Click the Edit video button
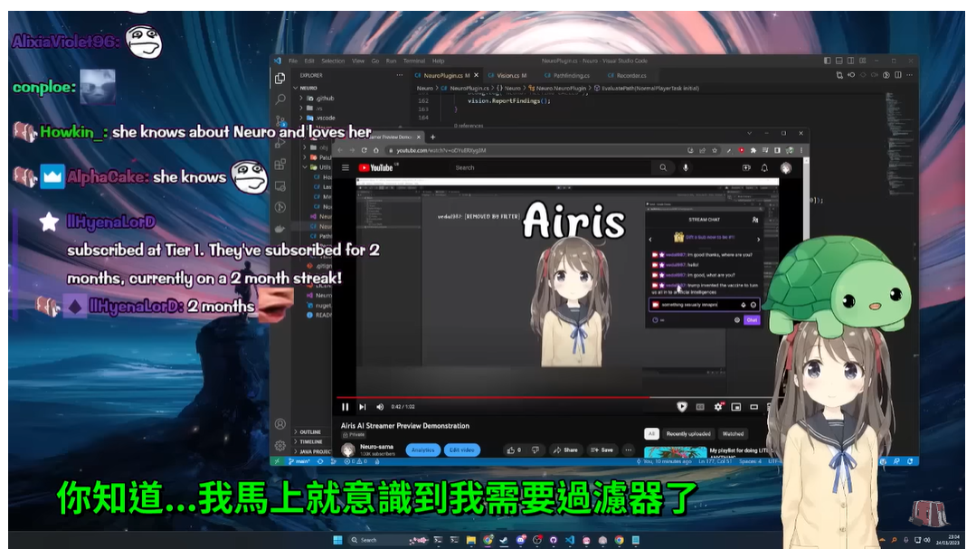The image size is (976, 558). pos(462,449)
